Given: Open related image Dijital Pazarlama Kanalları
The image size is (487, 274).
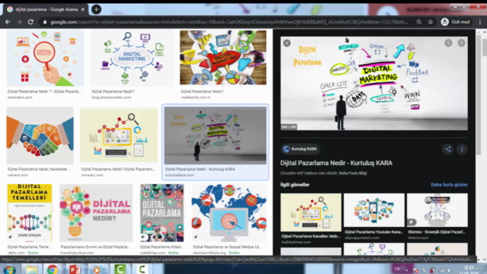Looking at the screenshot, I should click(x=310, y=212).
